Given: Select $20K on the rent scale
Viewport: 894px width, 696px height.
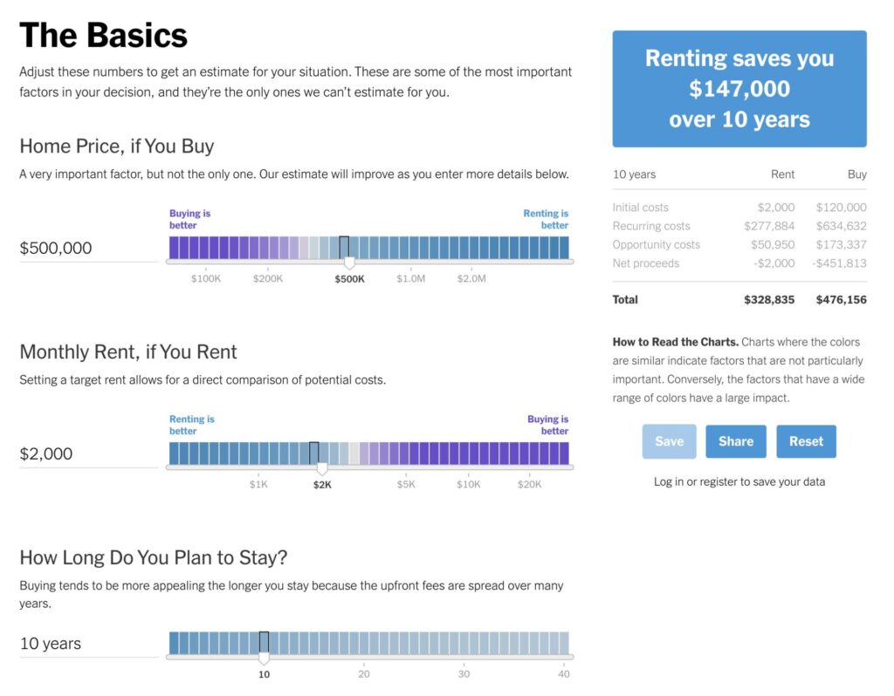Looking at the screenshot, I should tap(529, 484).
